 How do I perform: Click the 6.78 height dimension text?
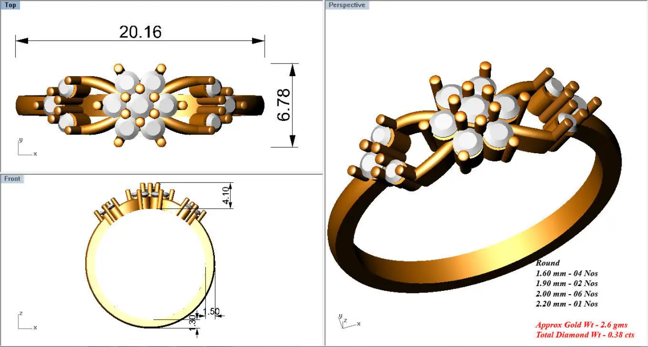coord(284,105)
